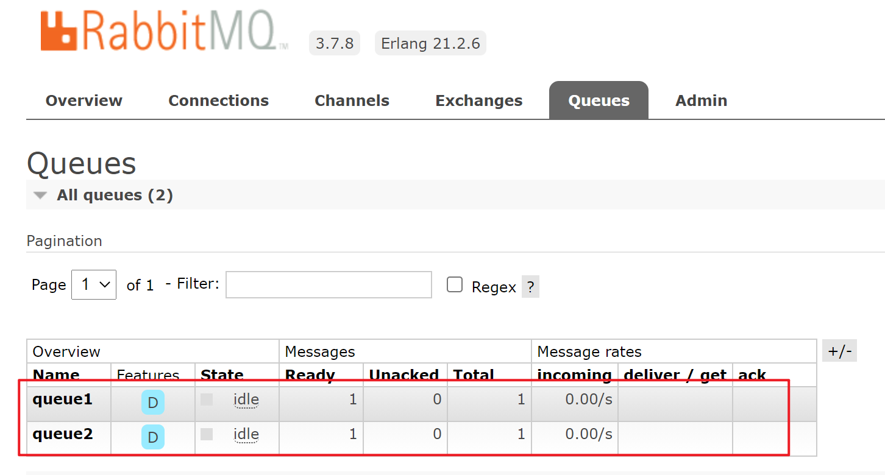Click the idle state of queue1
Image resolution: width=885 pixels, height=475 pixels.
tap(246, 400)
